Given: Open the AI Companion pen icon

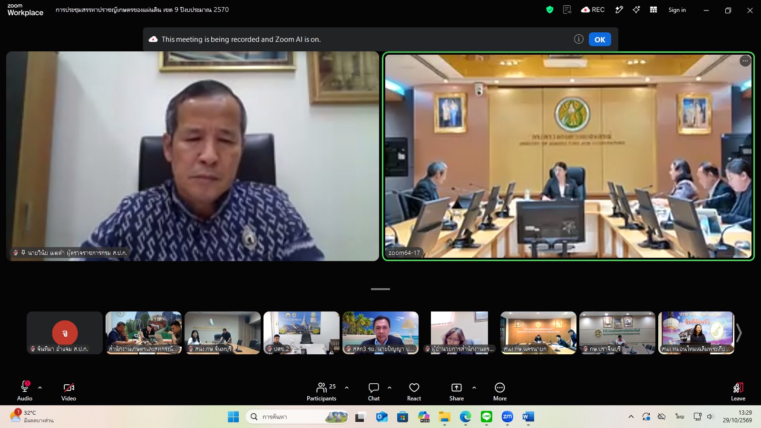Looking at the screenshot, I should click(619, 10).
